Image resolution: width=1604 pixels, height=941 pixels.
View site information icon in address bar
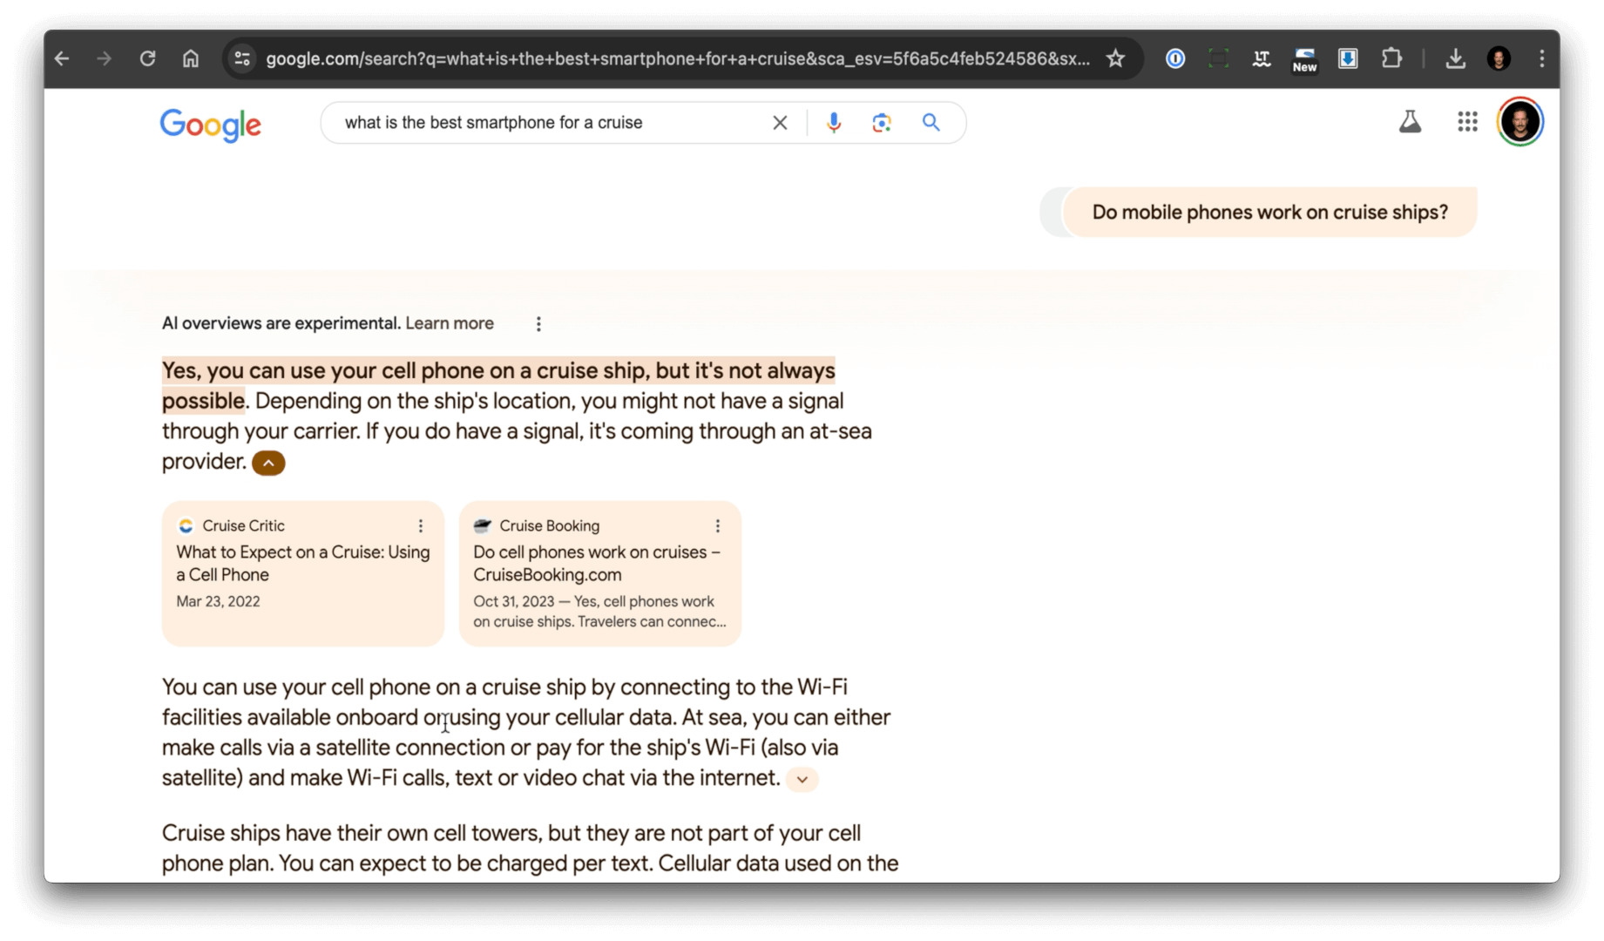(x=242, y=58)
